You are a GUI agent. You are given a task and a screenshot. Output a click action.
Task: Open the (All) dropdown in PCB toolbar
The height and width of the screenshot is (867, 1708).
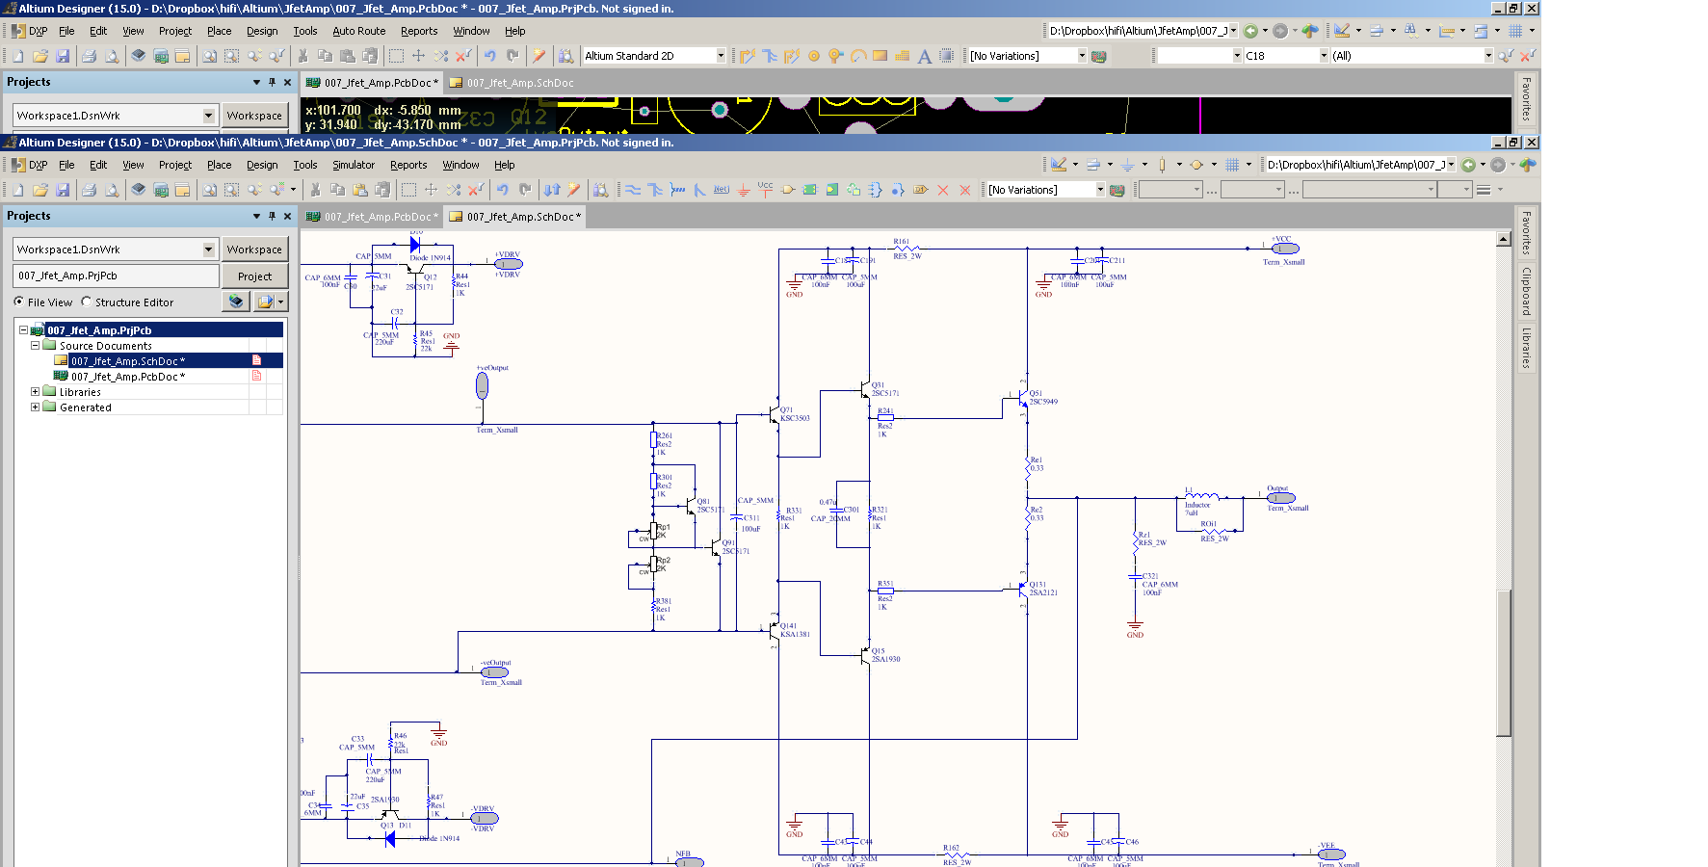(x=1488, y=56)
